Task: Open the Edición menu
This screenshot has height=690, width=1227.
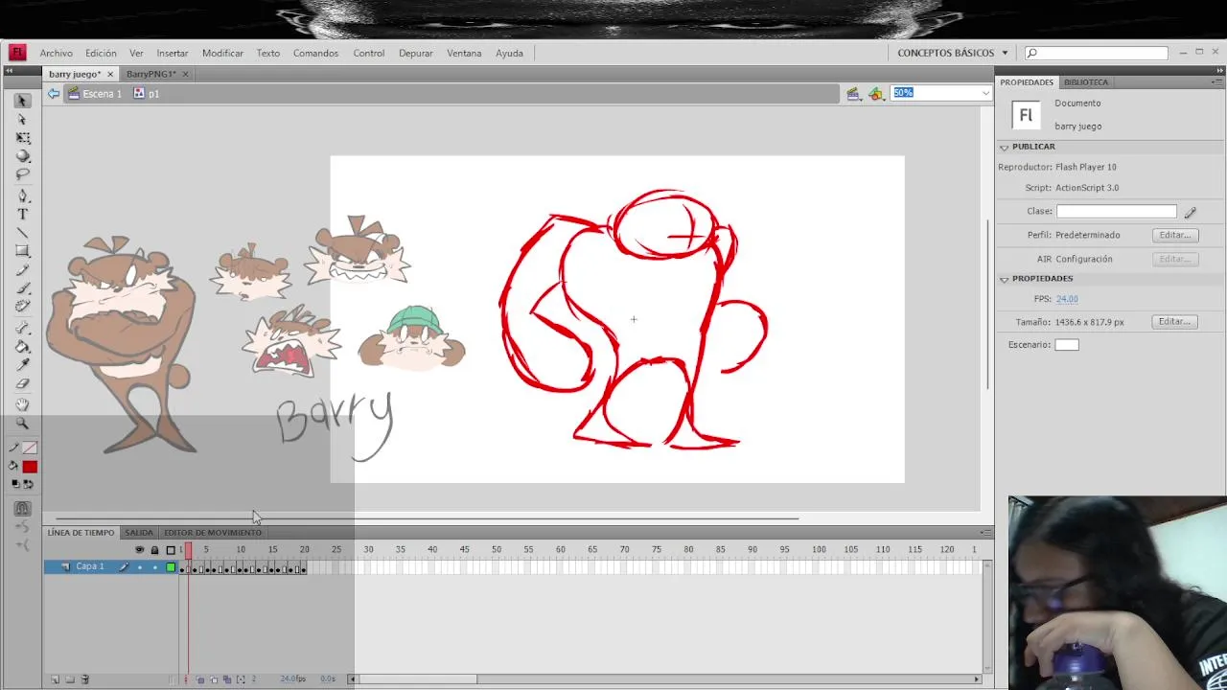Action: [101, 54]
